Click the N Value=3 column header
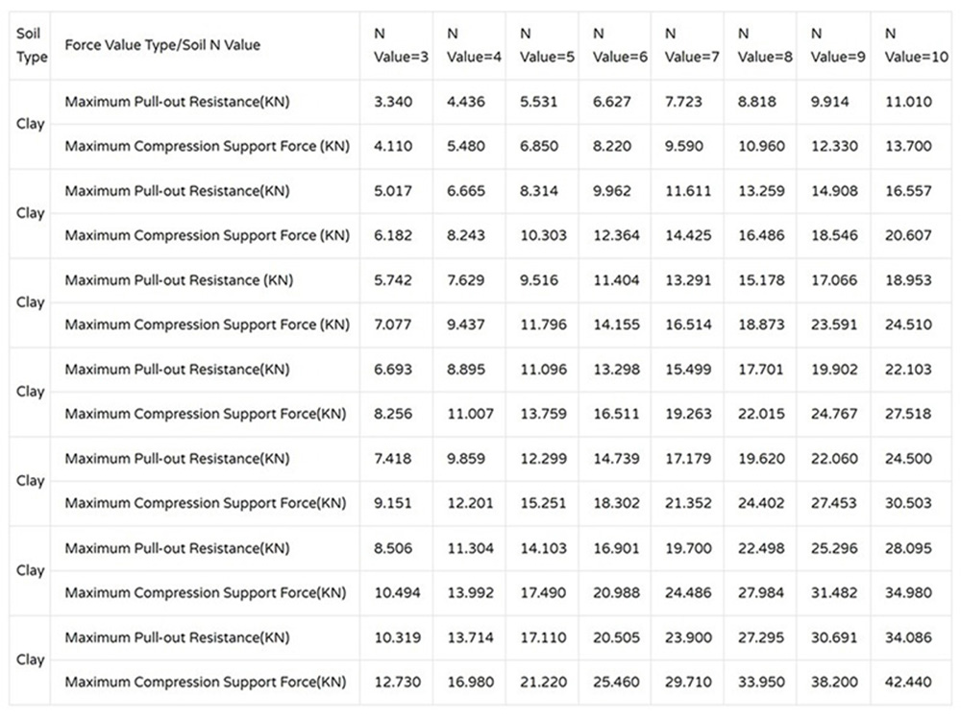The height and width of the screenshot is (720, 961). tap(401, 45)
